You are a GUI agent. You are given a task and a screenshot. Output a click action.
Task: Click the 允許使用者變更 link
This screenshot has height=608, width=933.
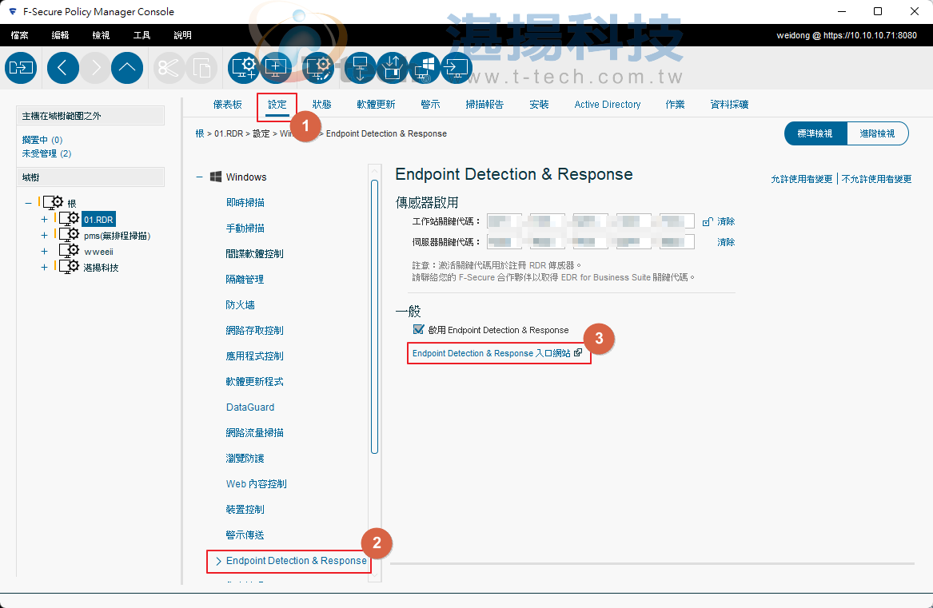(802, 179)
